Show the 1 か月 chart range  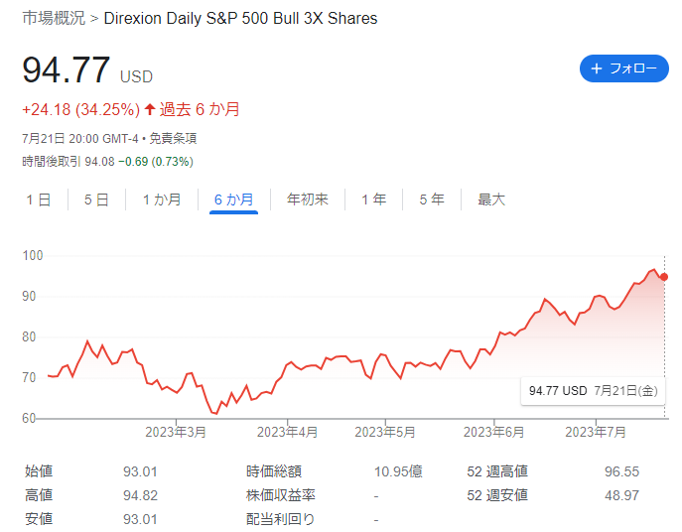point(162,199)
